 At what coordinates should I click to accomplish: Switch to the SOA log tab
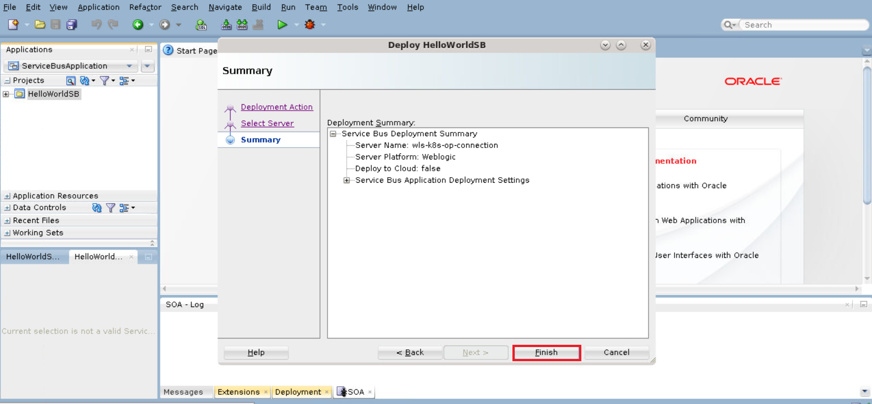click(x=354, y=392)
